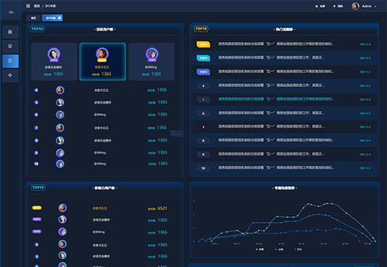Click the yellow TOP1 pill in bottom-left list
The image size is (387, 267).
coord(37,208)
